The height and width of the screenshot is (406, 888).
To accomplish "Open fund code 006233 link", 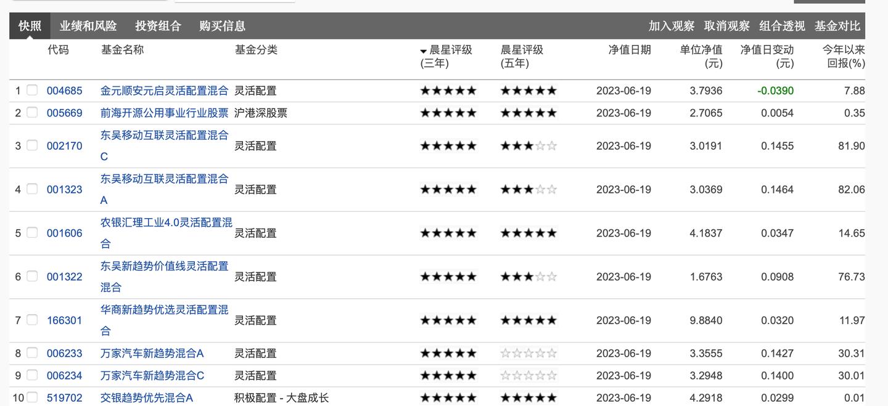I will coord(65,354).
